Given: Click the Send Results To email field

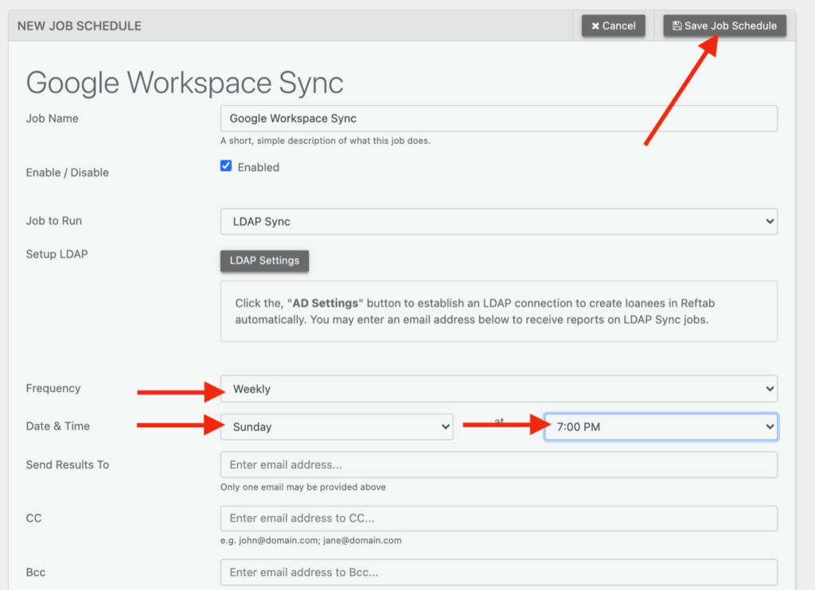Looking at the screenshot, I should 498,465.
